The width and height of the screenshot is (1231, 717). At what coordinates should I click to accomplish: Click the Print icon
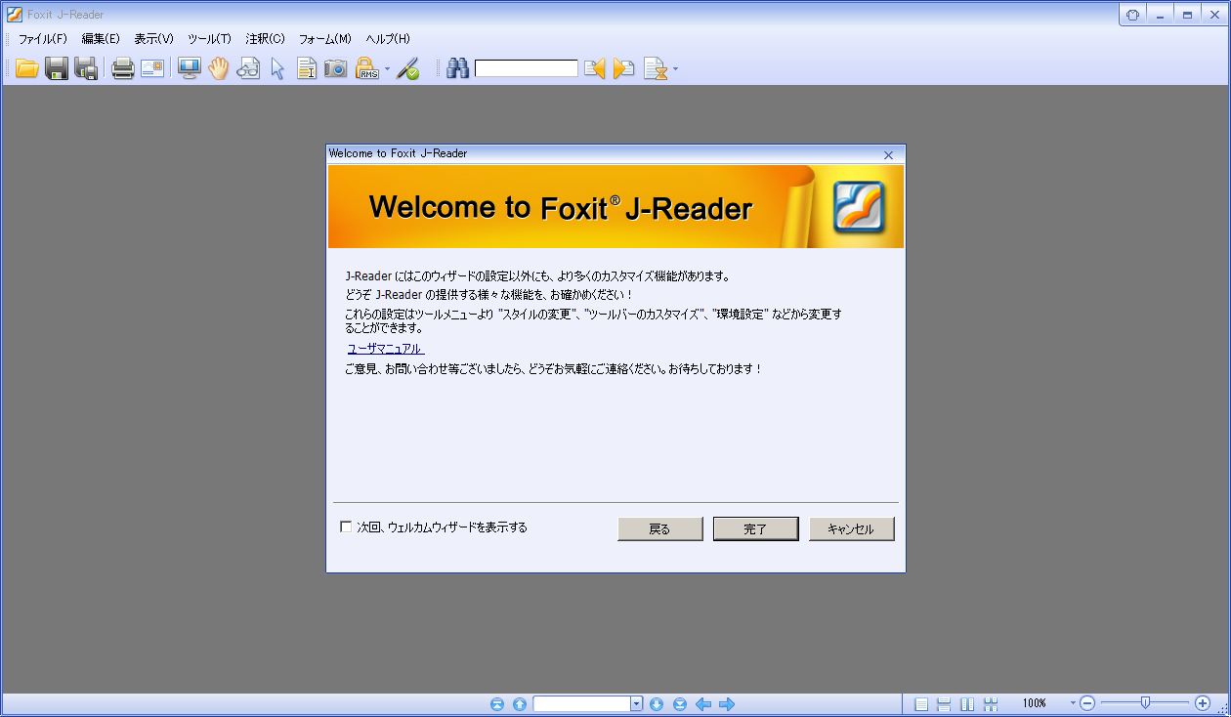click(122, 68)
